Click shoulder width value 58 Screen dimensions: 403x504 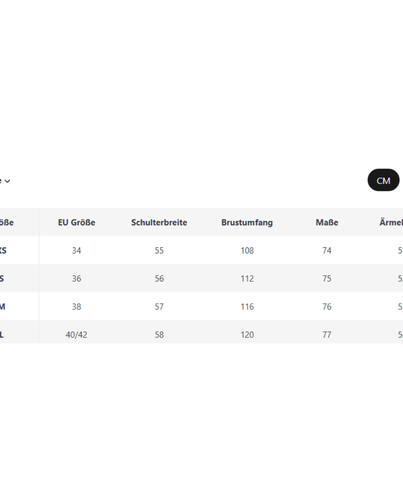pos(159,335)
